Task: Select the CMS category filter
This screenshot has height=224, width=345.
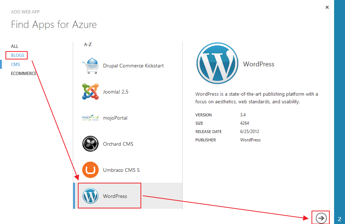Action: [x=15, y=65]
